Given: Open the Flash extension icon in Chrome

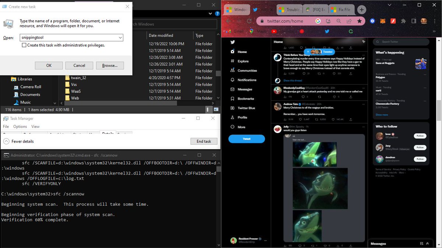Looking at the screenshot, I should (393, 21).
